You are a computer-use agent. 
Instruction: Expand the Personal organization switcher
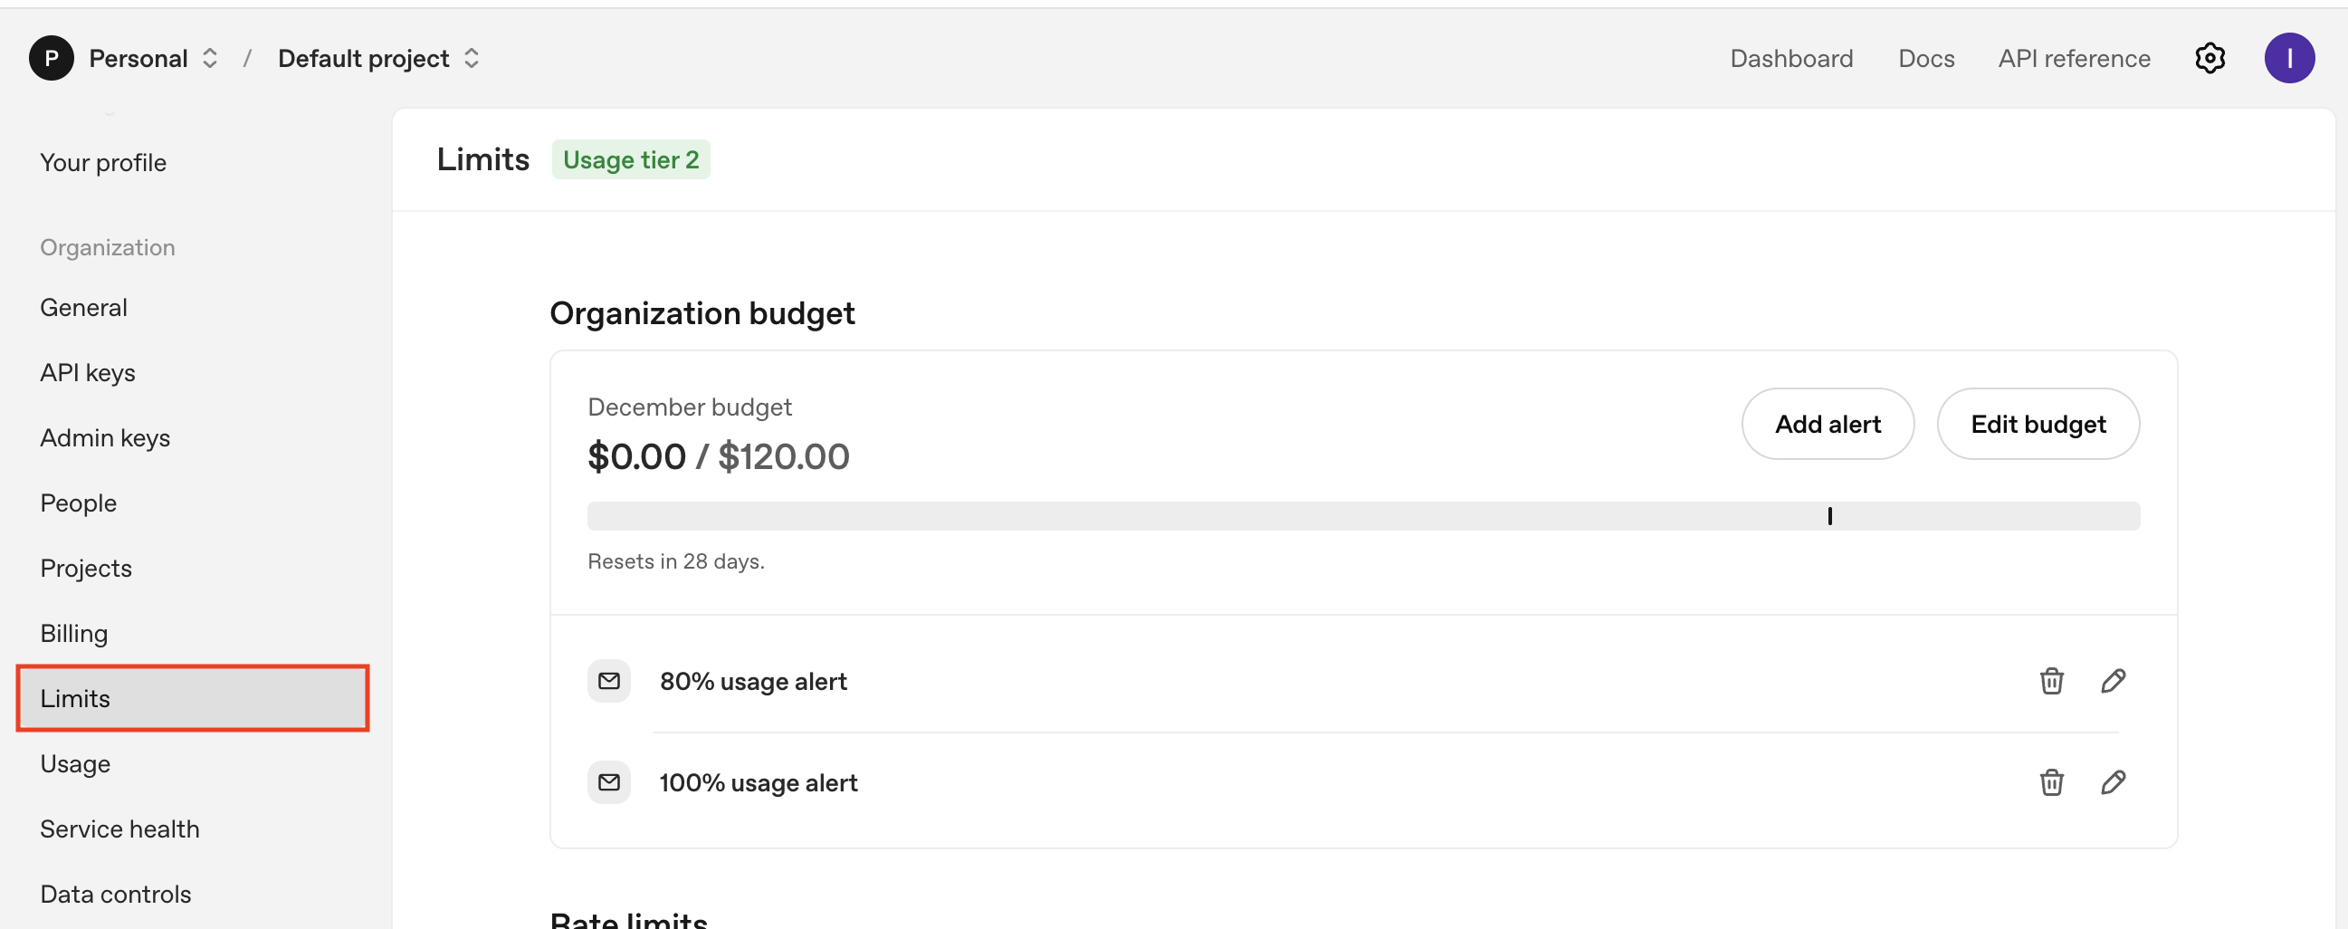(210, 58)
